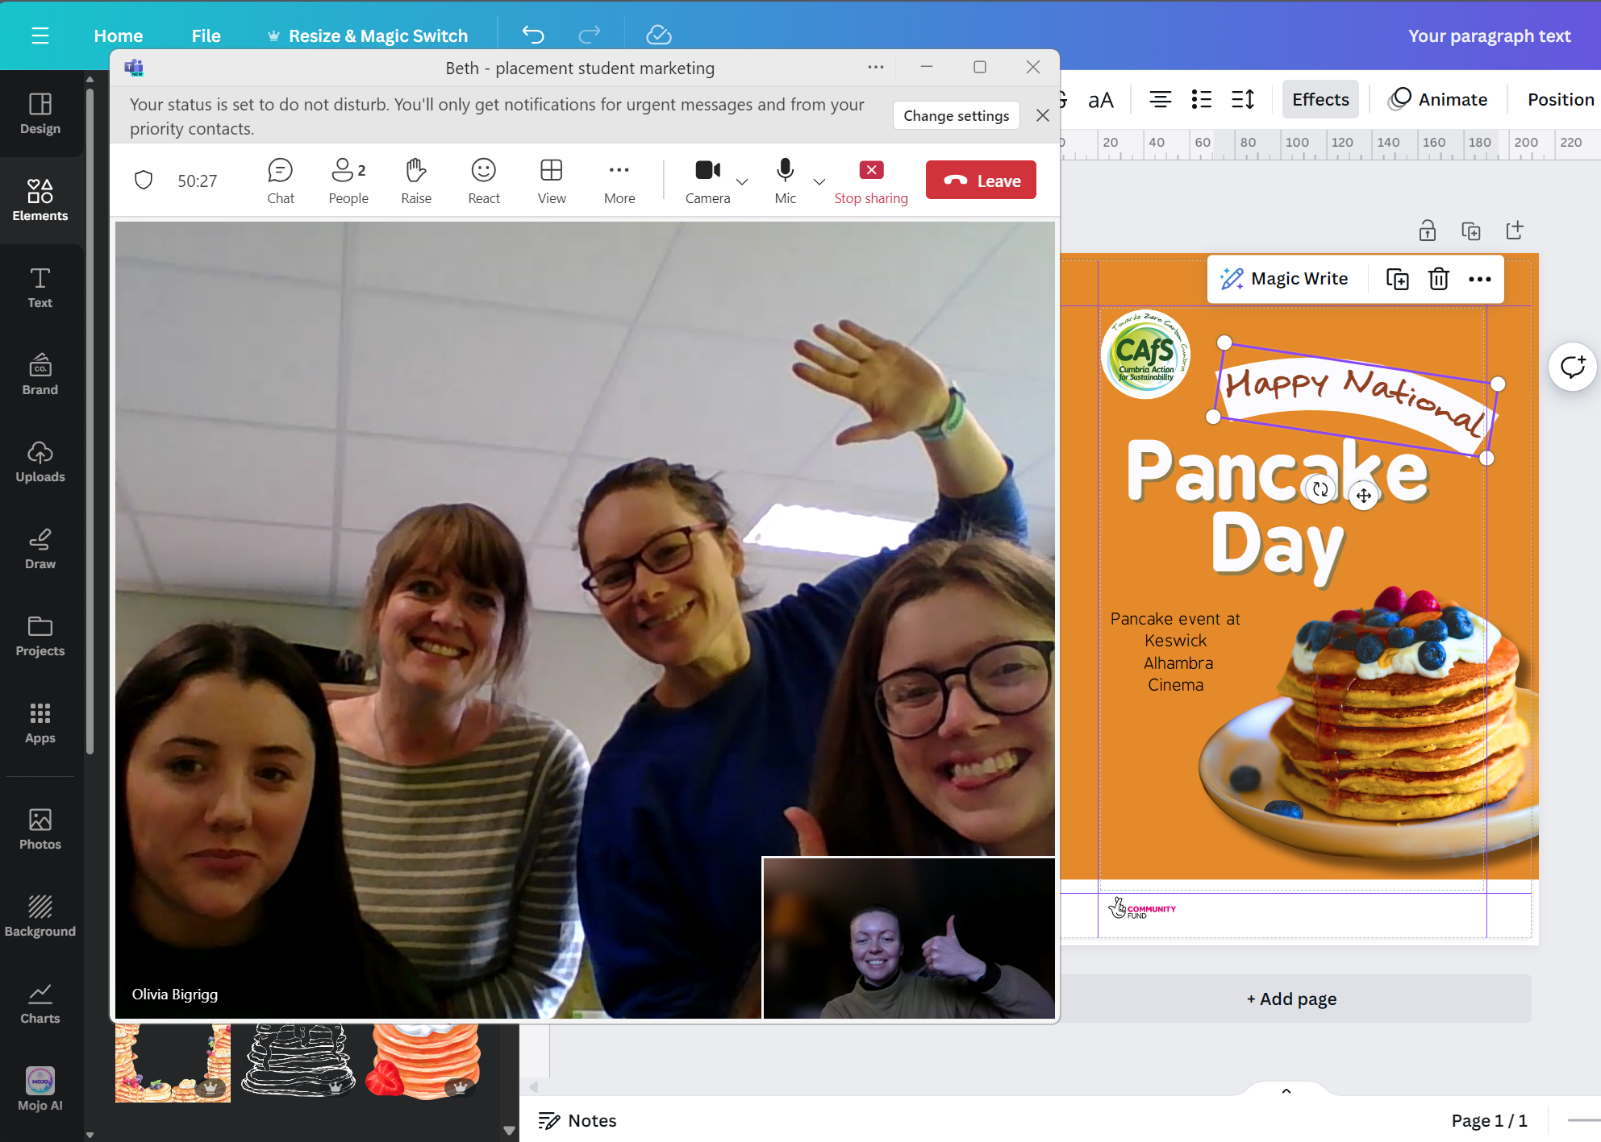Expand the Camera options dropdown arrow

tap(742, 181)
